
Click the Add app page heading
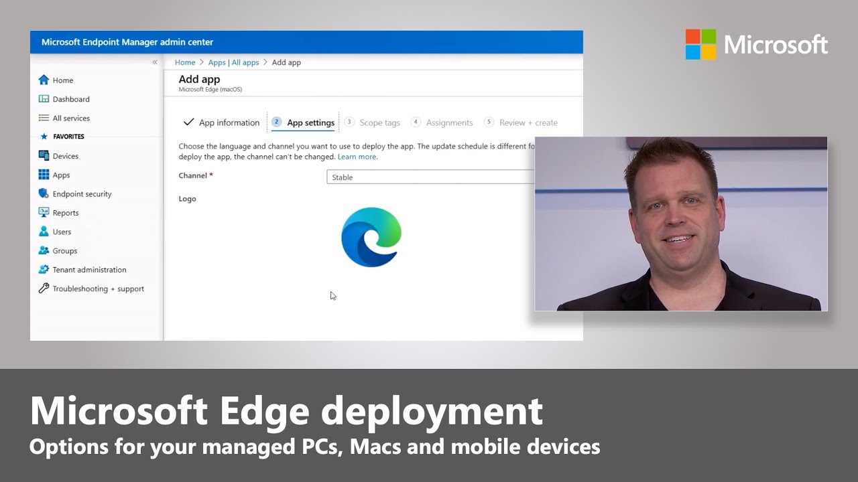click(199, 79)
